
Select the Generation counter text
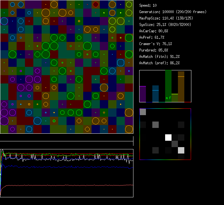(173, 12)
